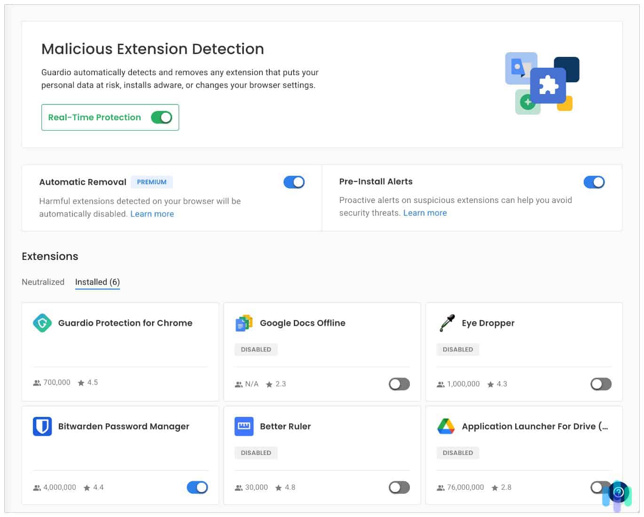Click the Guardio Protection for Chrome extension icon
This screenshot has width=644, height=517.
point(42,323)
